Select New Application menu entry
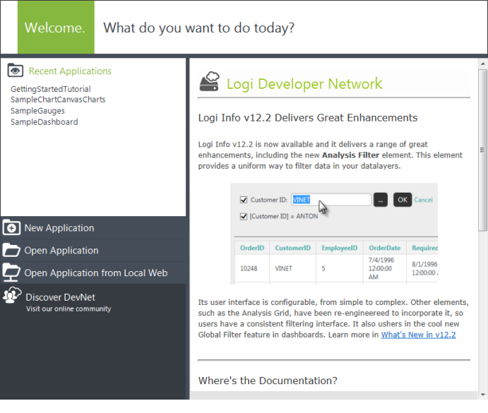 93,228
